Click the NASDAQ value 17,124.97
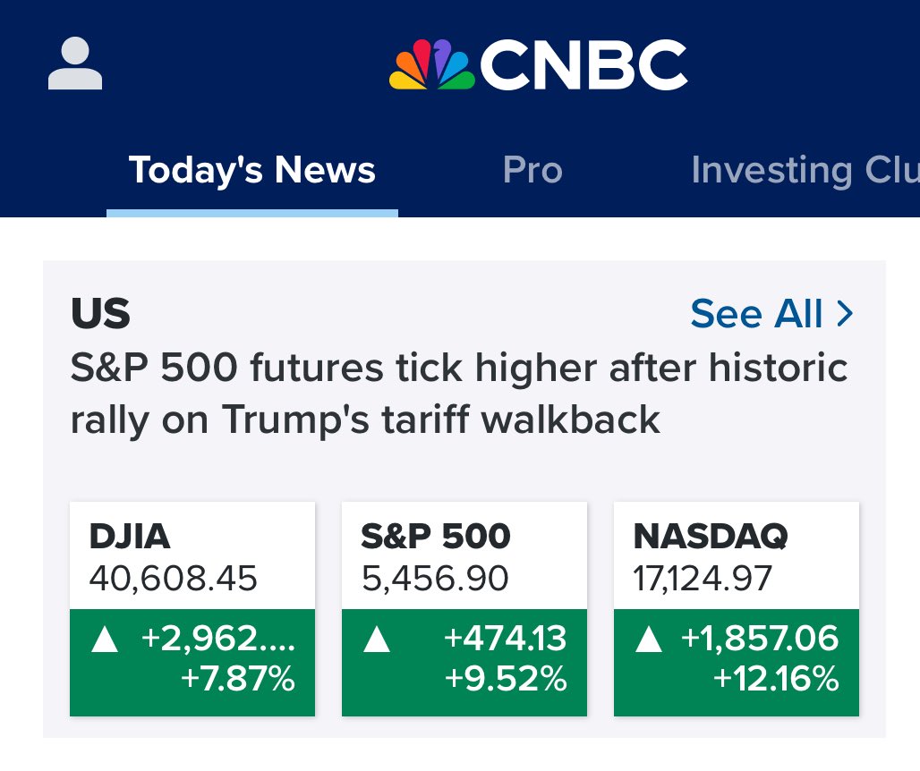920x771 pixels. tap(703, 578)
